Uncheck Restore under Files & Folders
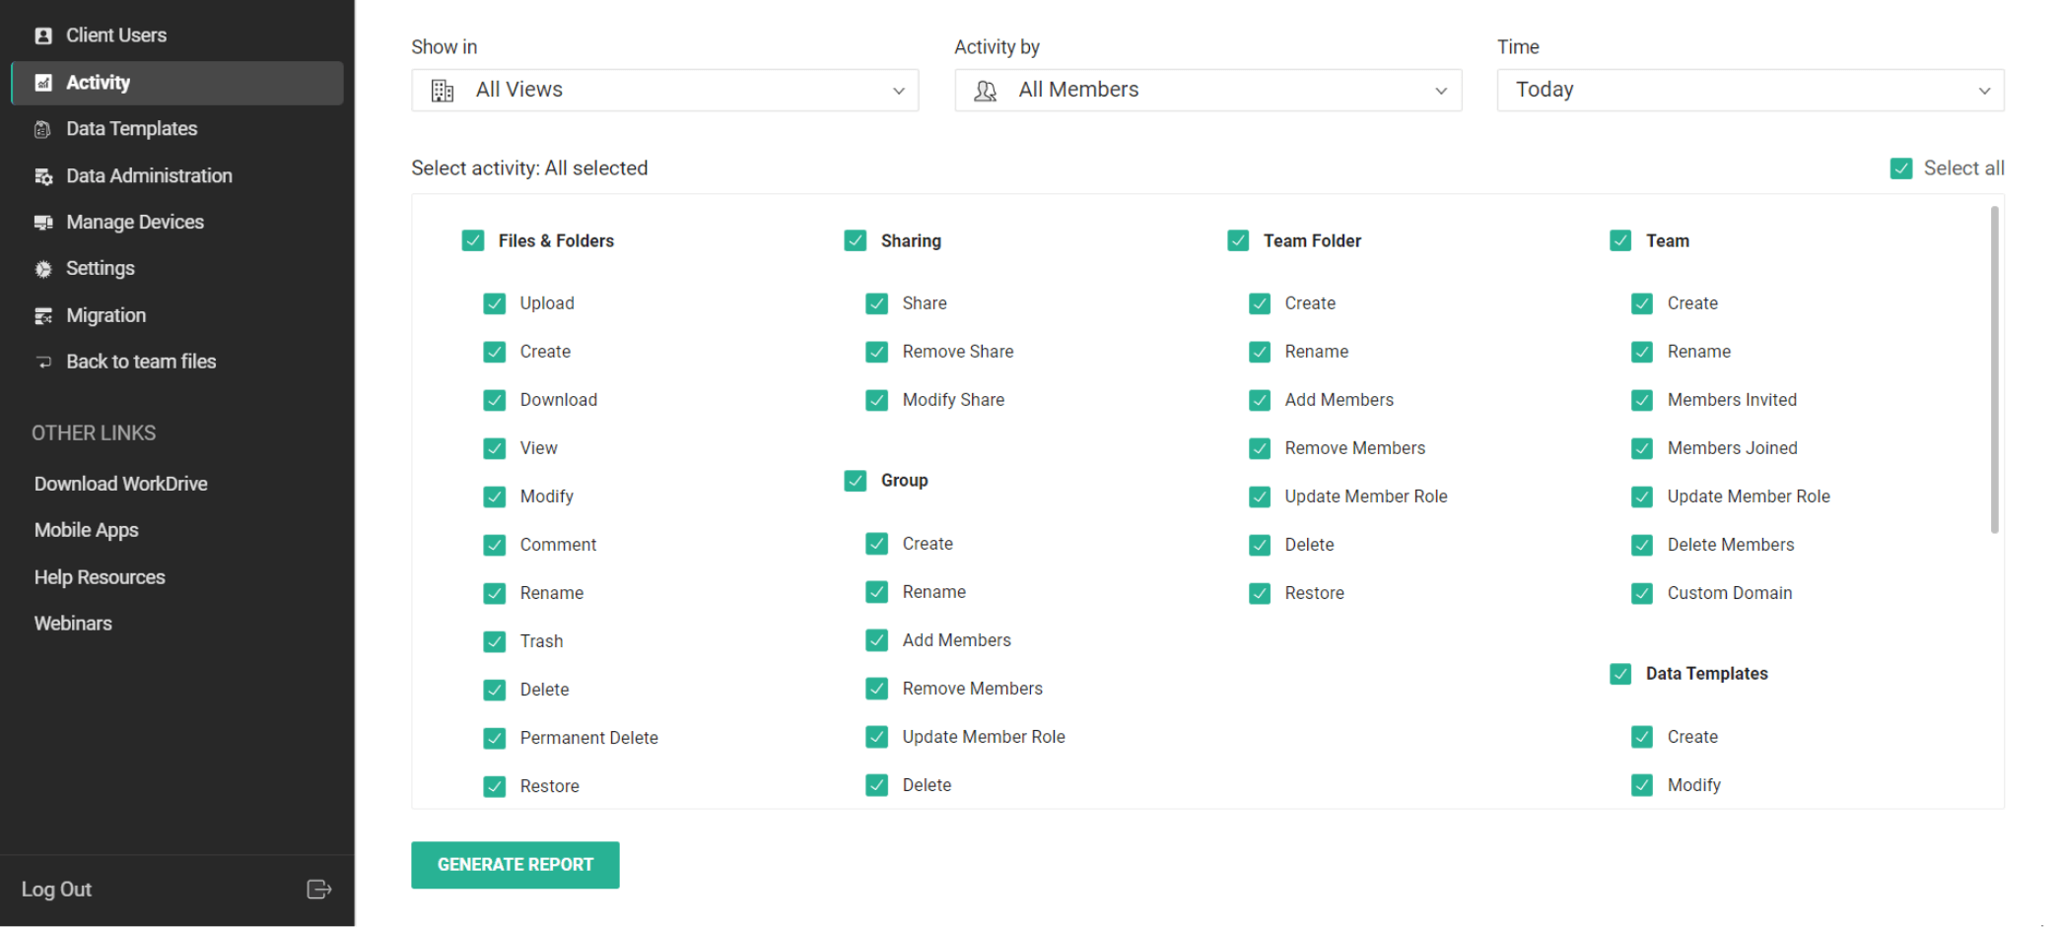 pos(495,786)
